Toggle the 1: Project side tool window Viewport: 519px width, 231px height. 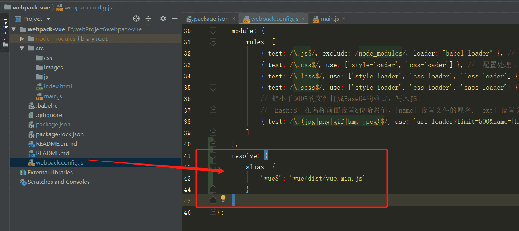pos(5,33)
